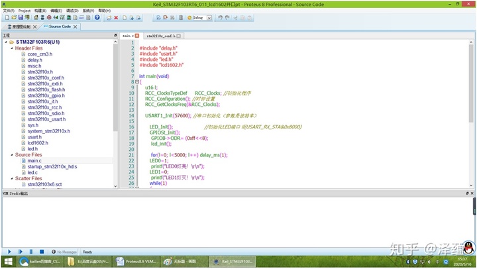
Task: Click the project tree scroll-down arrow
Action: tap(115, 186)
